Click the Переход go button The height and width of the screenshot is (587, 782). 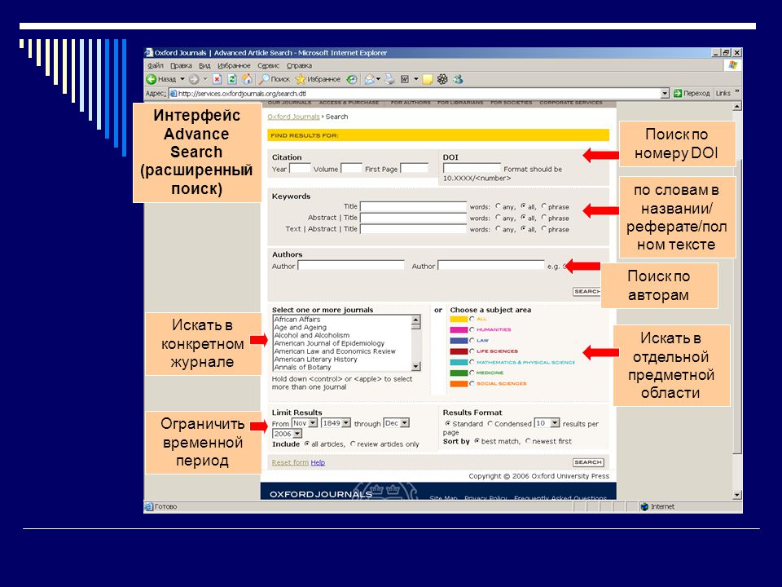(692, 93)
